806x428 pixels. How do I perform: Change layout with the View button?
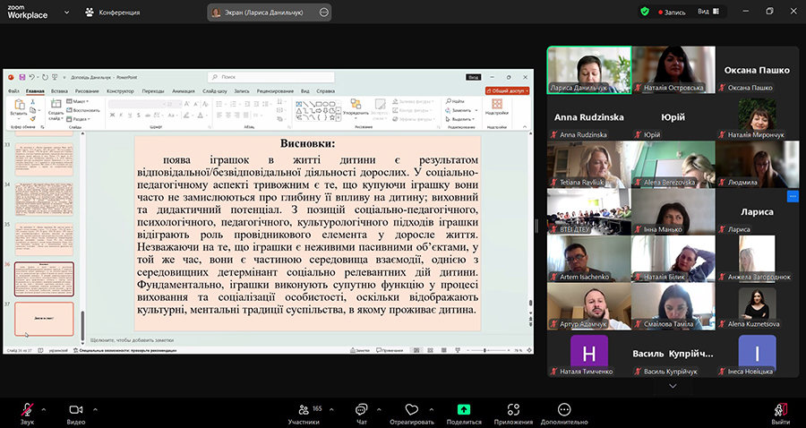(x=707, y=12)
